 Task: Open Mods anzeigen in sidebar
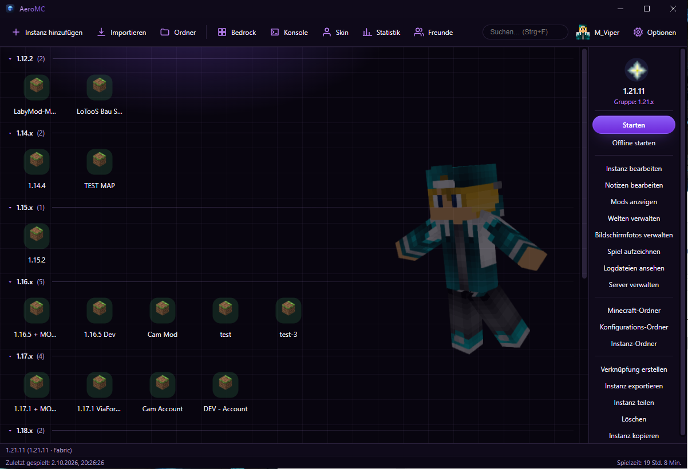point(634,202)
